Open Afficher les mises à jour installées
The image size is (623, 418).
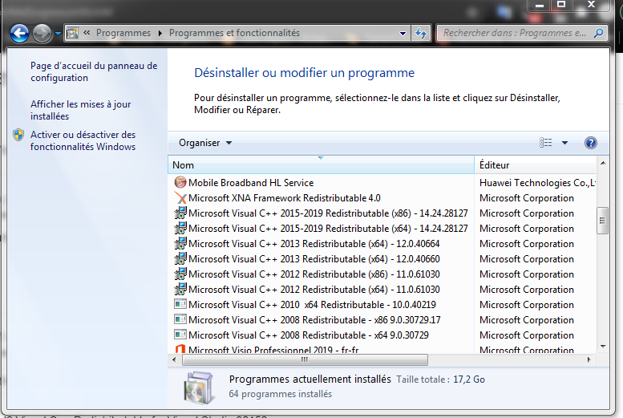81,110
